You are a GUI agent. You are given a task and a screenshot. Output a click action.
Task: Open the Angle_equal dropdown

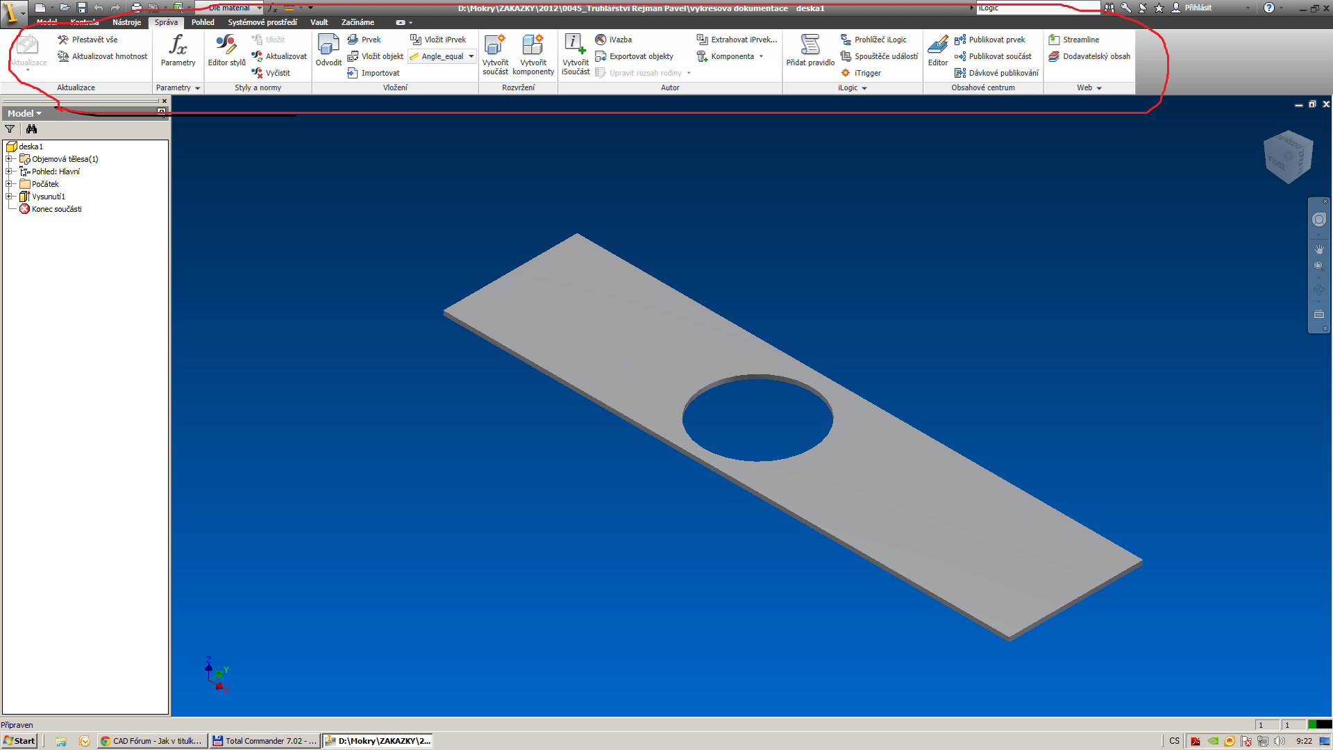click(x=471, y=56)
